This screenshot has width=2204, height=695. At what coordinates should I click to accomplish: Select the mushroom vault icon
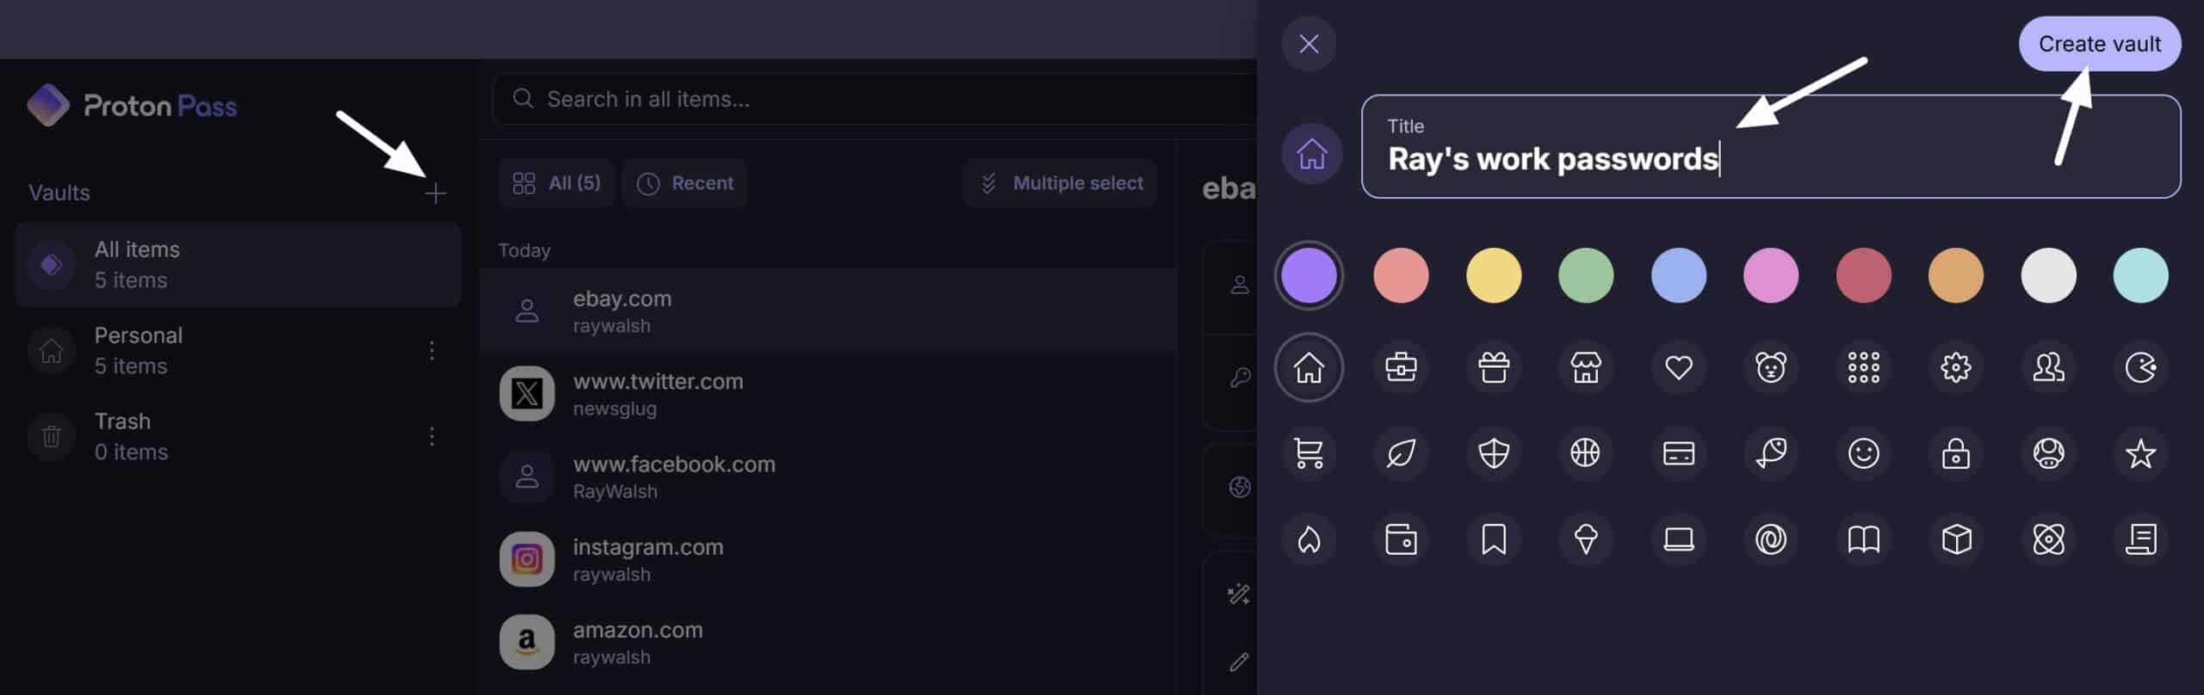click(2049, 452)
